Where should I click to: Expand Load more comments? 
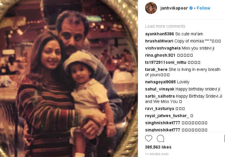click(165, 26)
